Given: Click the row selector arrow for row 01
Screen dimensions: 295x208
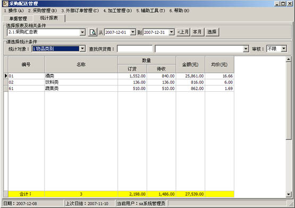Looking at the screenshot, I should (x=6, y=76).
